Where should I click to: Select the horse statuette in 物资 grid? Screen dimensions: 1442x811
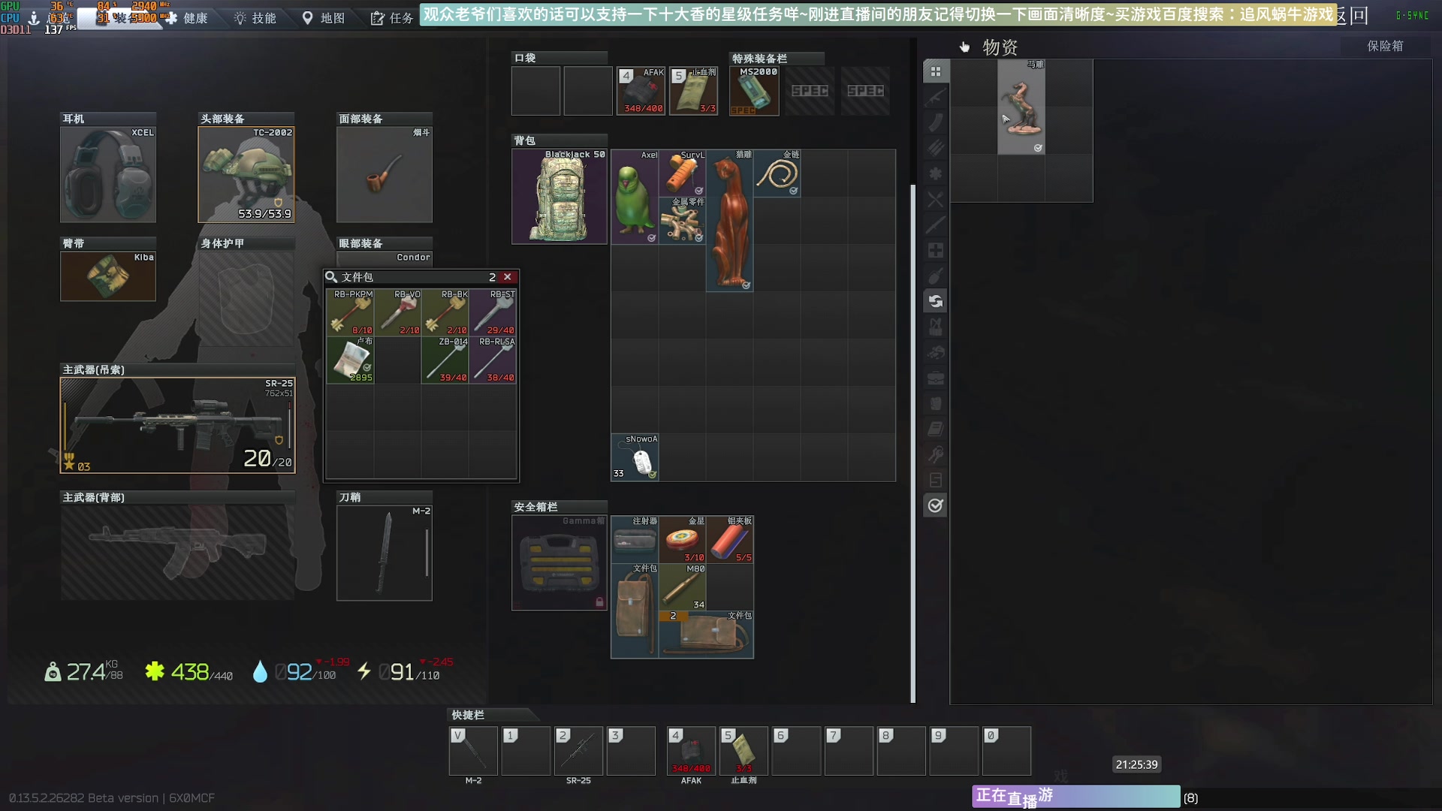(x=1021, y=108)
